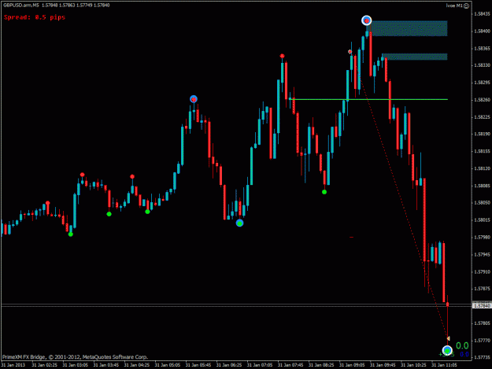Click the 1.58435 price scale label
The width and height of the screenshot is (492, 369).
482,14
